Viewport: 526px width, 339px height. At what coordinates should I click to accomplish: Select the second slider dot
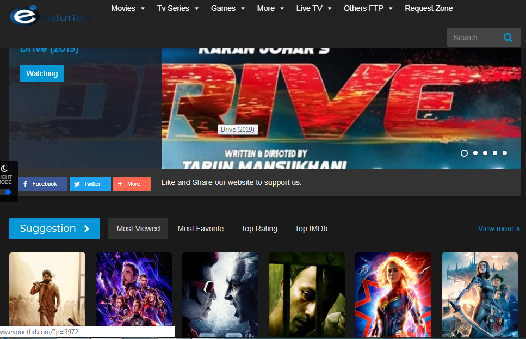(x=475, y=153)
